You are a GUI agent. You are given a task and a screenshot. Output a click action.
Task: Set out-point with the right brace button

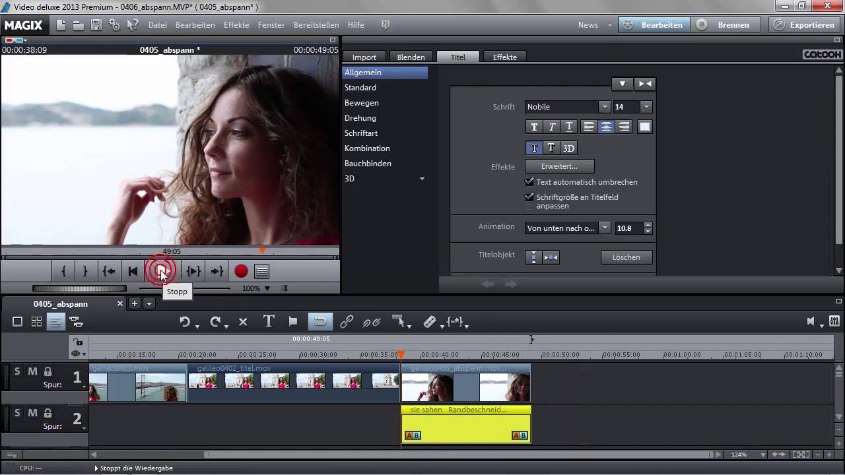tap(85, 271)
